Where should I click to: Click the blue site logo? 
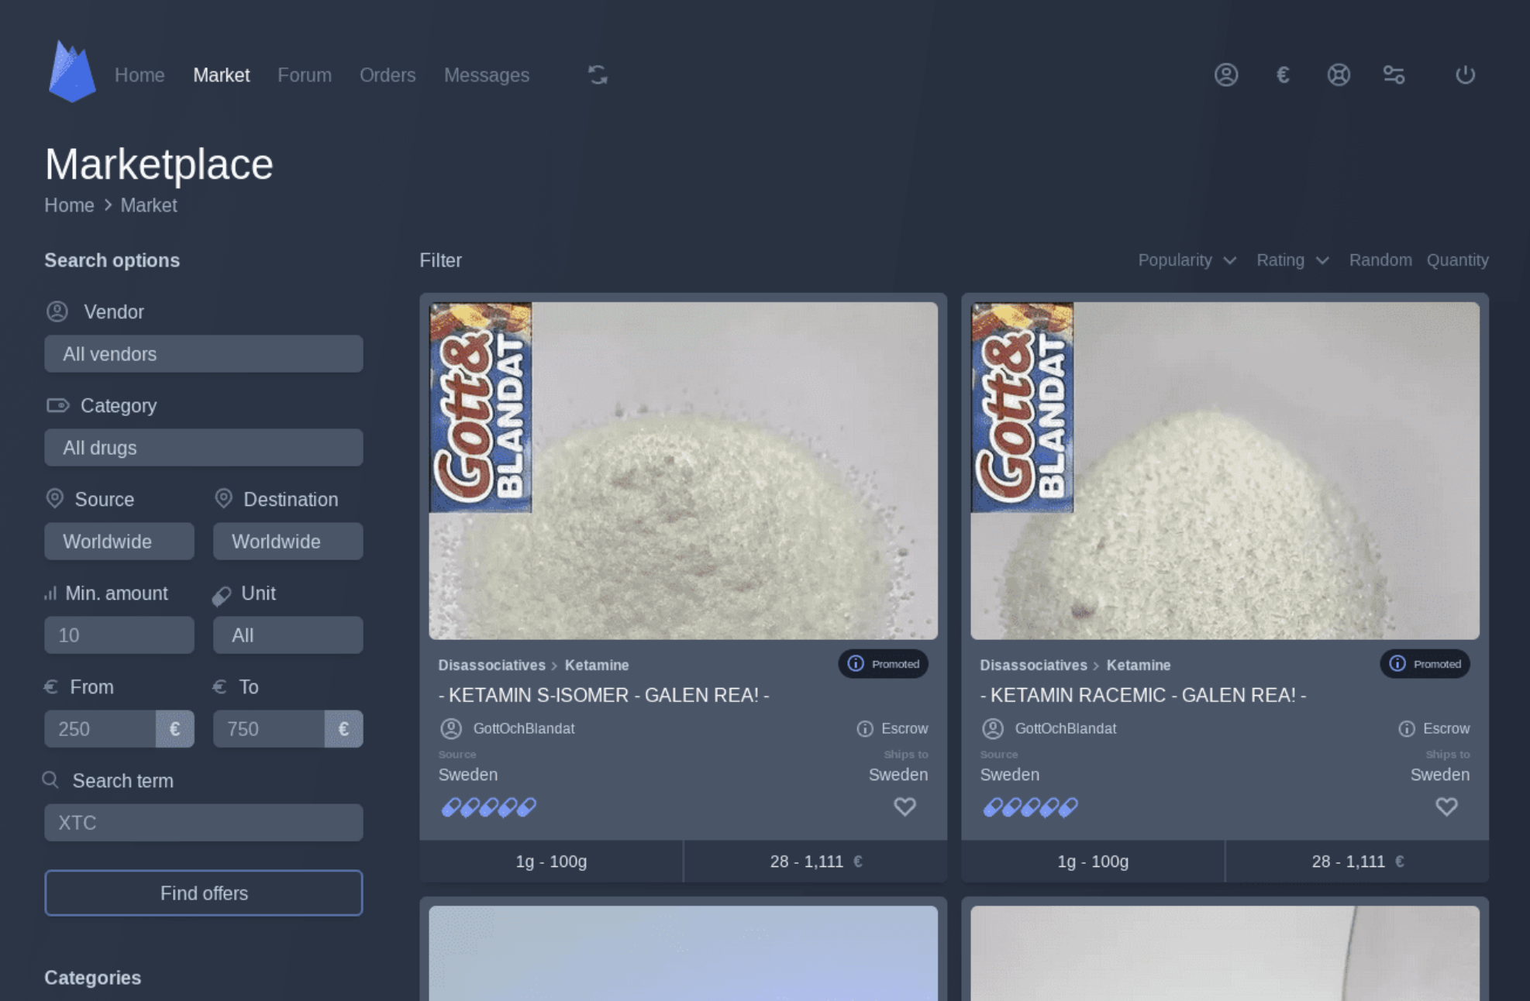click(x=71, y=72)
